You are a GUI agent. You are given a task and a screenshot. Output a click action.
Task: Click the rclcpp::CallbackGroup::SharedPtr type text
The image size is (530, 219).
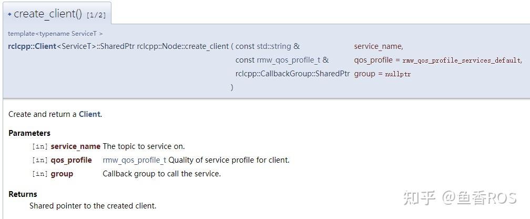pos(292,74)
